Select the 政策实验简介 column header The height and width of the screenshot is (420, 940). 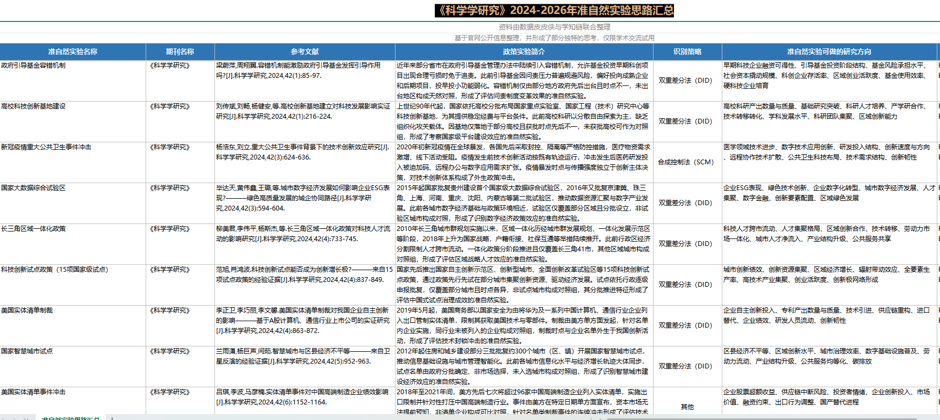[524, 52]
